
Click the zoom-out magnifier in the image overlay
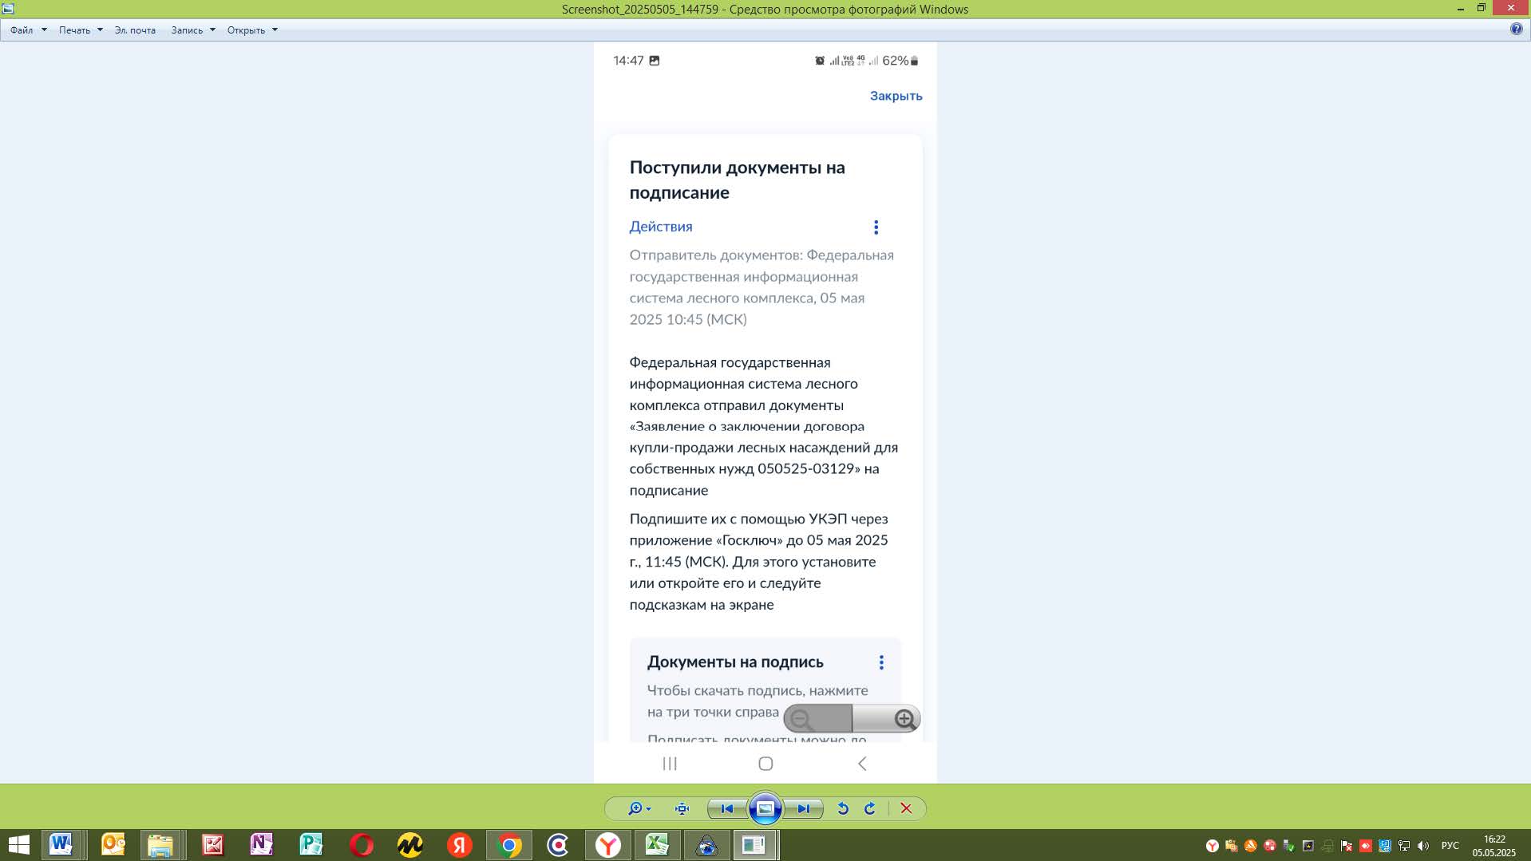coord(801,720)
